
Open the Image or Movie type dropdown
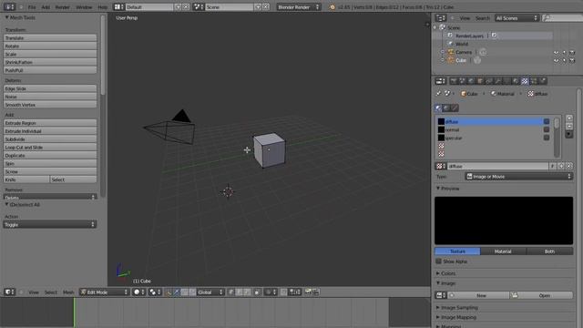tap(518, 176)
